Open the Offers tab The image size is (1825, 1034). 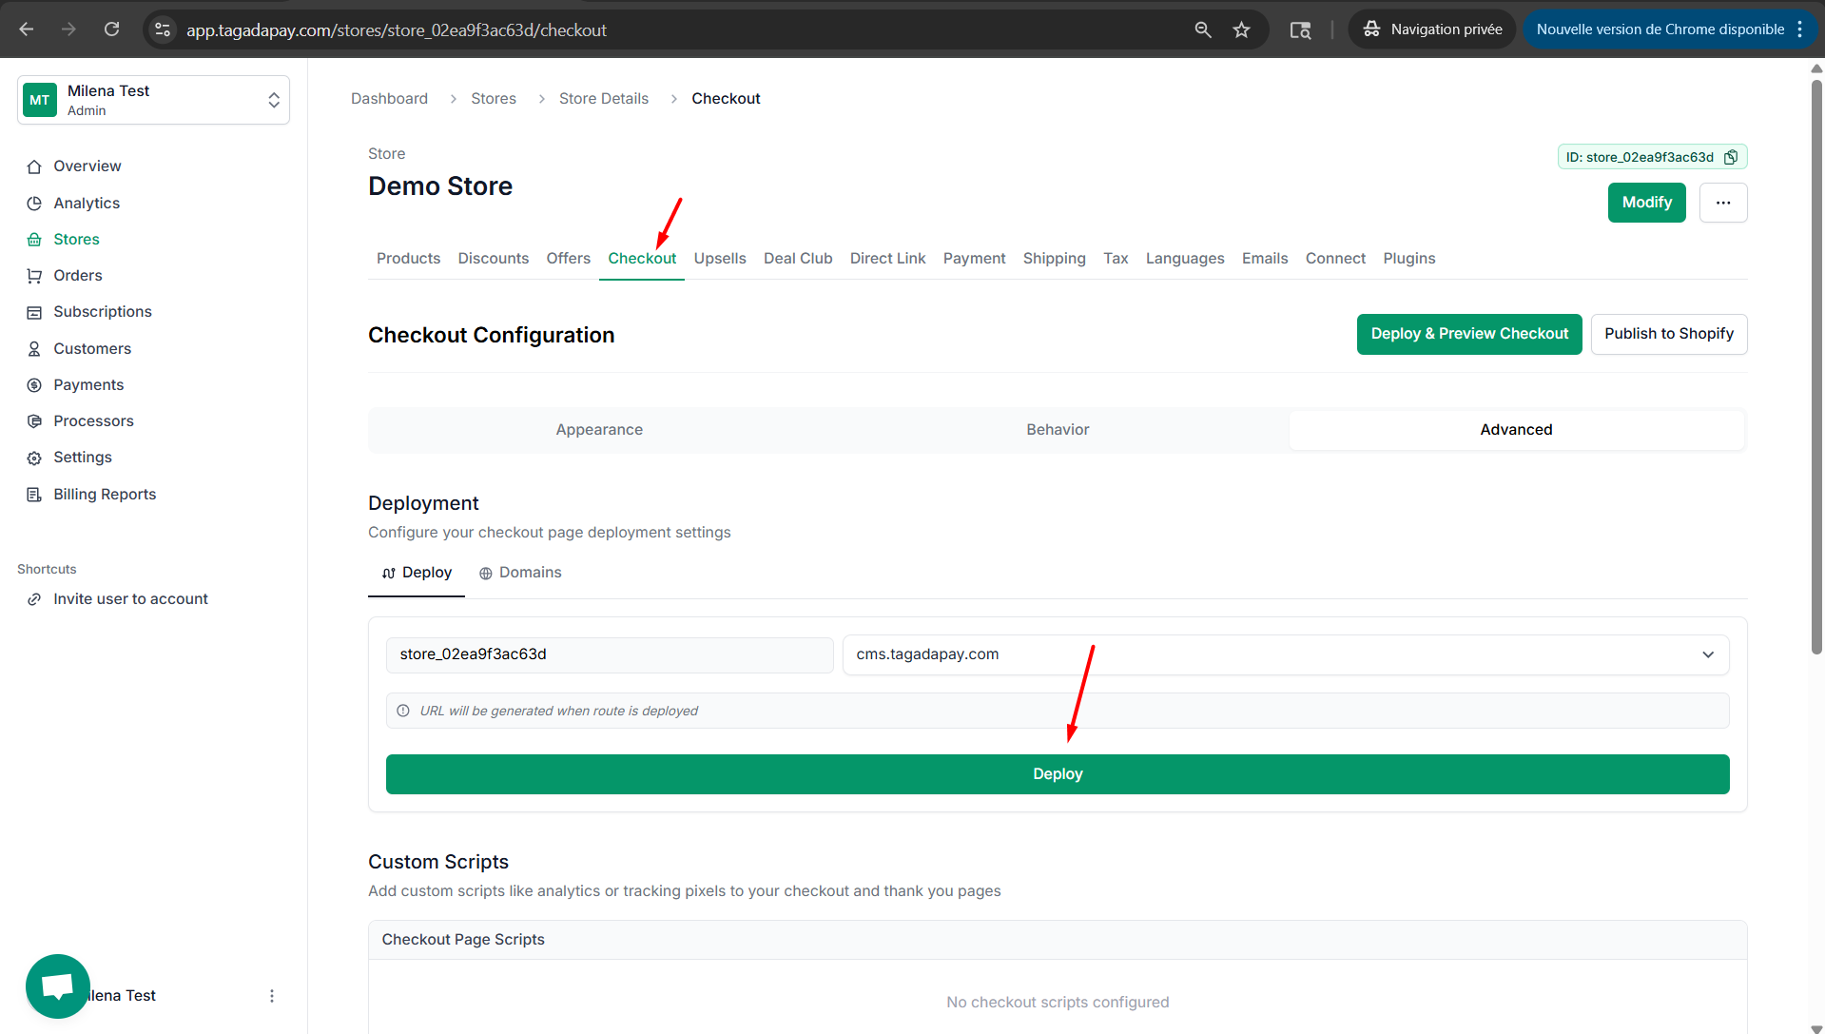(x=568, y=259)
